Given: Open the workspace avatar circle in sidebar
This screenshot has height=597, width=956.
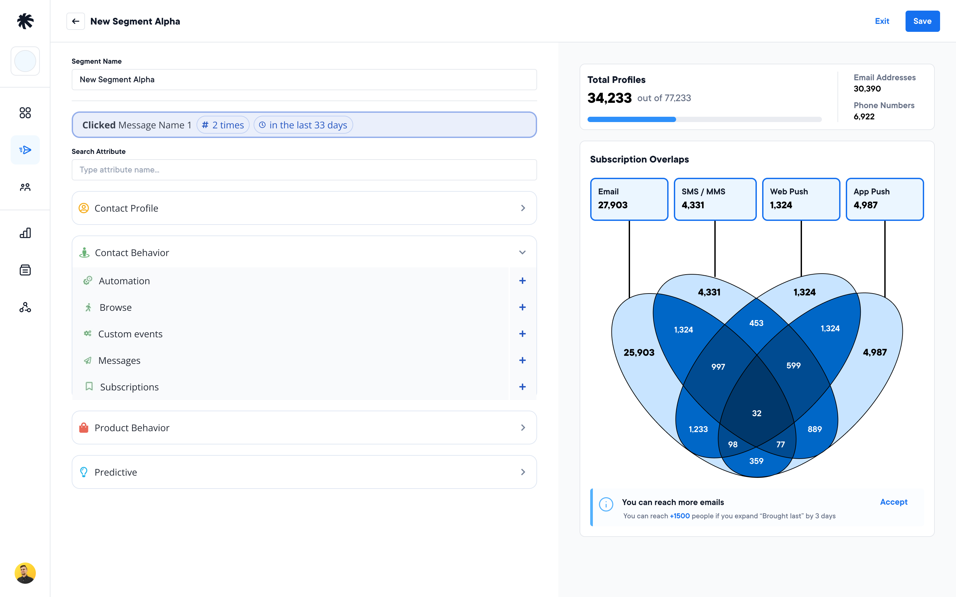Looking at the screenshot, I should click(x=25, y=61).
